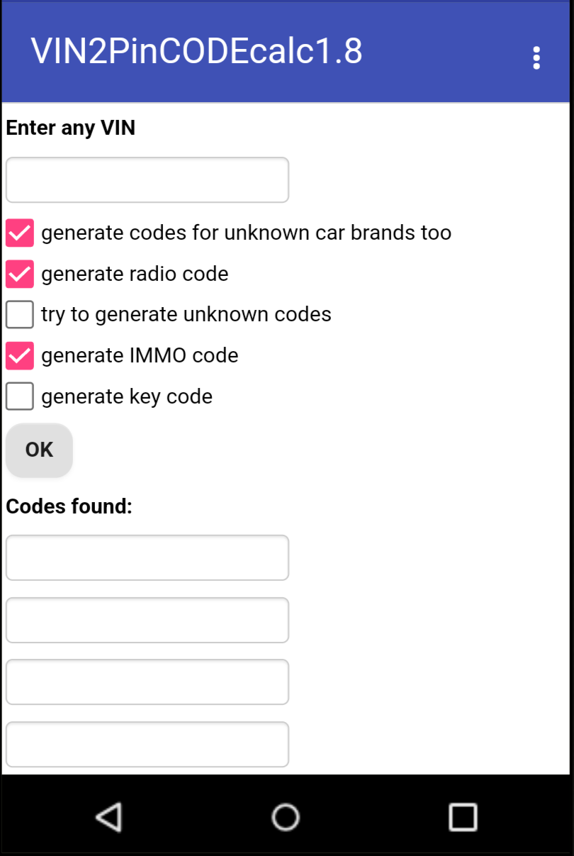Open the three-dot overflow menu
The image size is (574, 856).
pos(536,58)
